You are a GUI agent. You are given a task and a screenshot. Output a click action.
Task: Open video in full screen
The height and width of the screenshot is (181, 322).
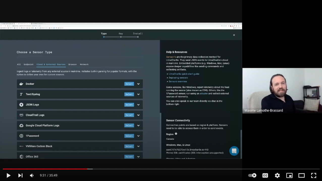[314, 175]
